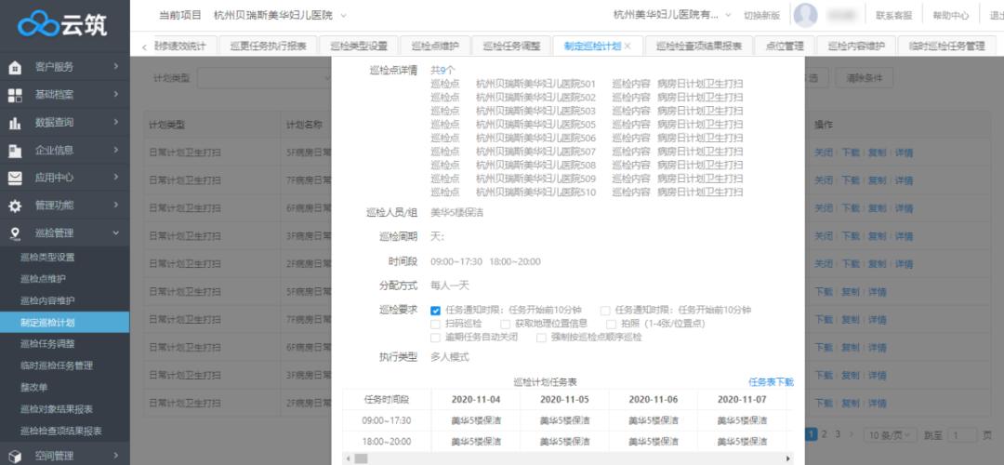Click the 18:00~20:00 row label
1004x465 pixels.
(x=386, y=442)
